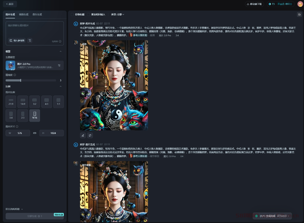Toggle the width-height link icon

point(35,133)
